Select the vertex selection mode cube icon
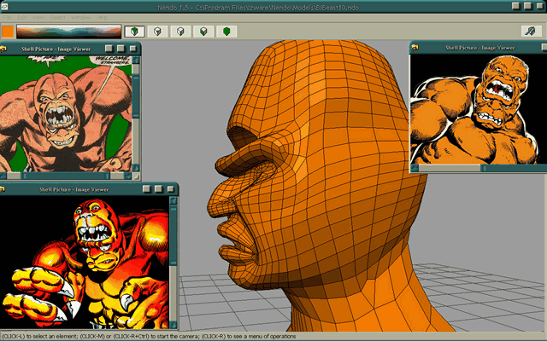 157,32
